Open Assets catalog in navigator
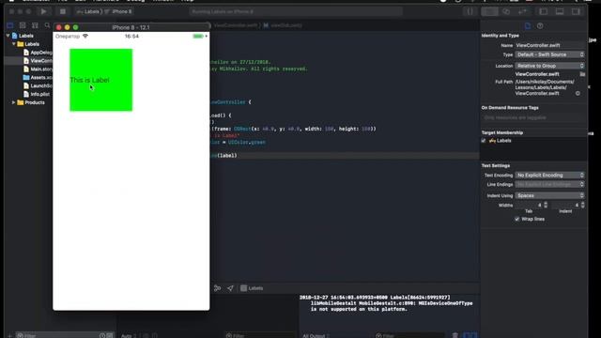The image size is (601, 338). click(x=38, y=77)
